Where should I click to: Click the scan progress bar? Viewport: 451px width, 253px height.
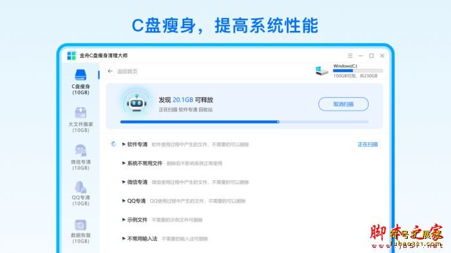(244, 122)
